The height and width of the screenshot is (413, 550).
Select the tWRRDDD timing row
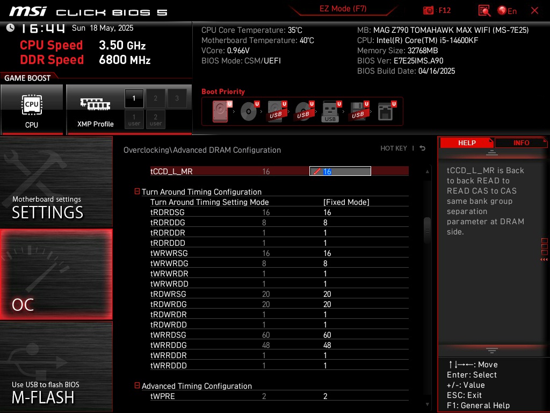(279, 365)
